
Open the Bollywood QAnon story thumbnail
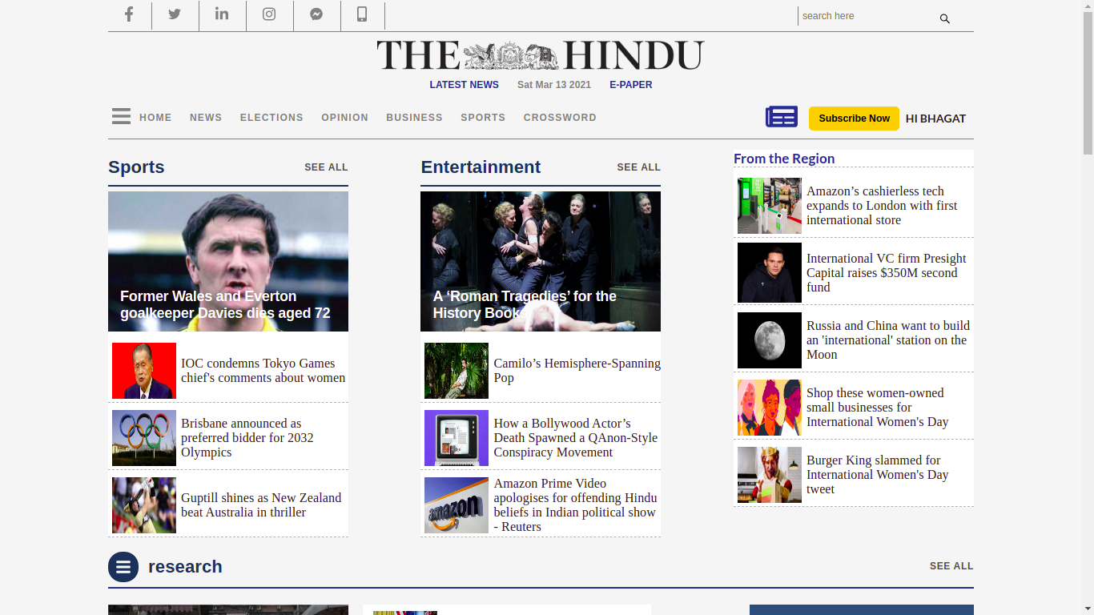(457, 438)
